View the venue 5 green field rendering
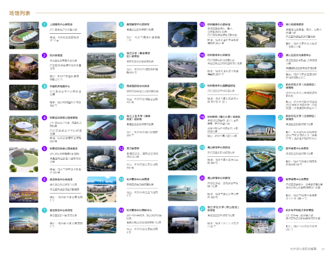333x260 pixels. tap(24, 159)
